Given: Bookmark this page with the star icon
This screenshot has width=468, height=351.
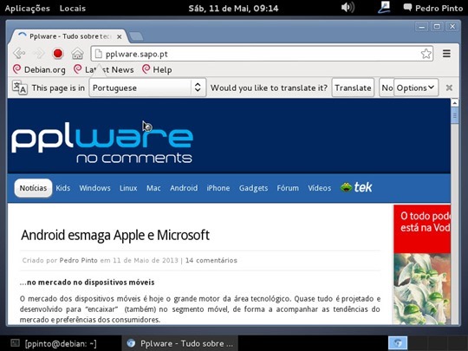Looking at the screenshot, I should (426, 54).
